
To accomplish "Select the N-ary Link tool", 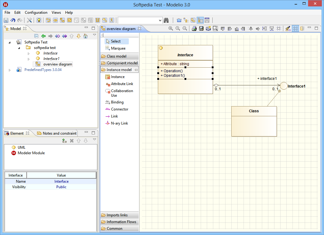I will coord(117,123).
